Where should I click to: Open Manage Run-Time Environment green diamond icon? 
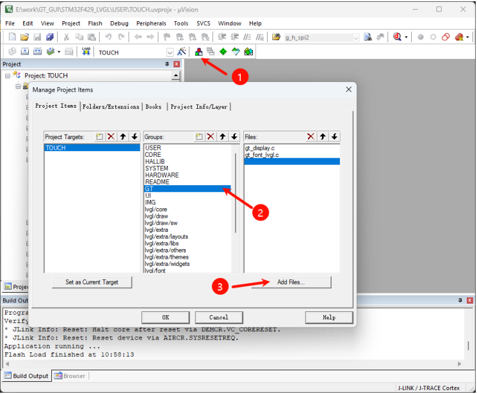point(223,52)
